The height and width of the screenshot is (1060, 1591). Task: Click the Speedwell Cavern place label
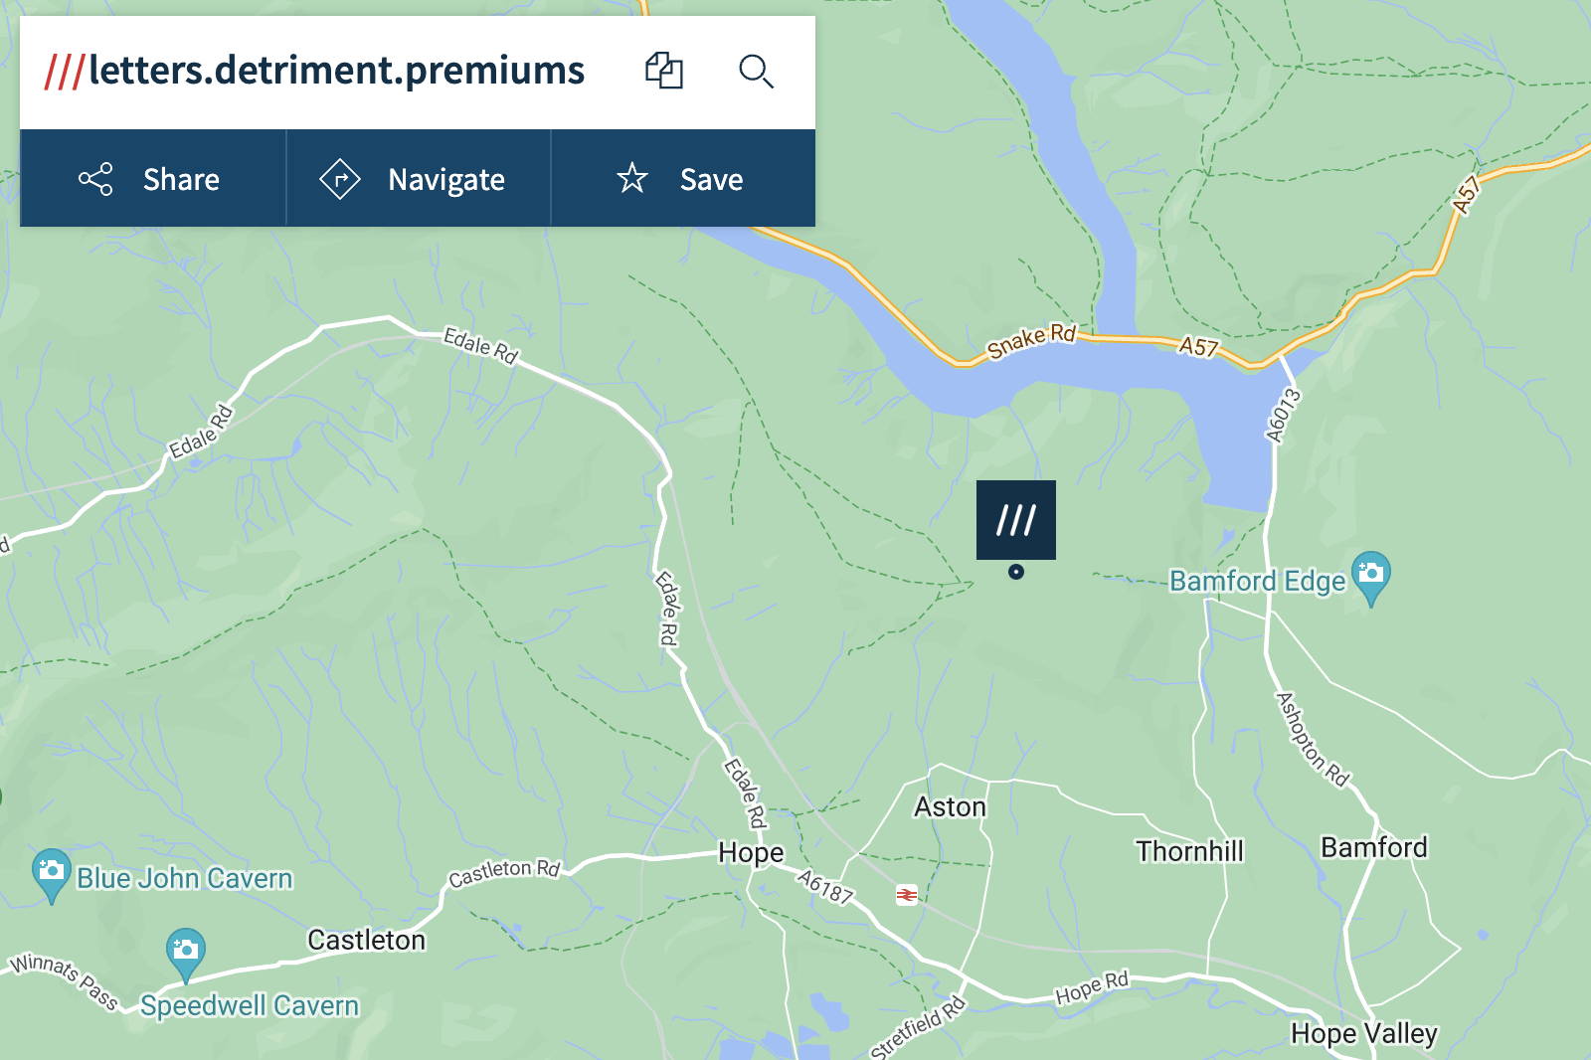[250, 1006]
